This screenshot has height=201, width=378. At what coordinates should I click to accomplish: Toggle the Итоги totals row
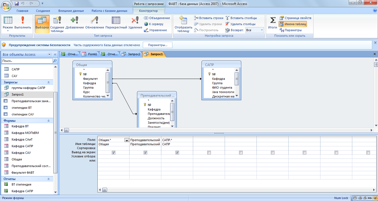[273, 23]
